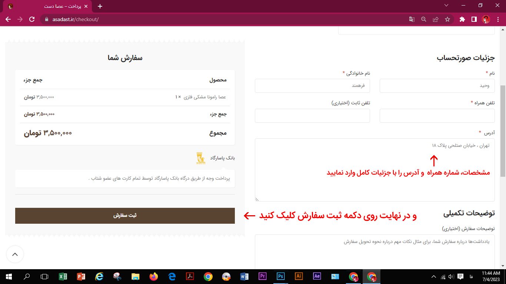Click the ثبت سفارش button

125,216
